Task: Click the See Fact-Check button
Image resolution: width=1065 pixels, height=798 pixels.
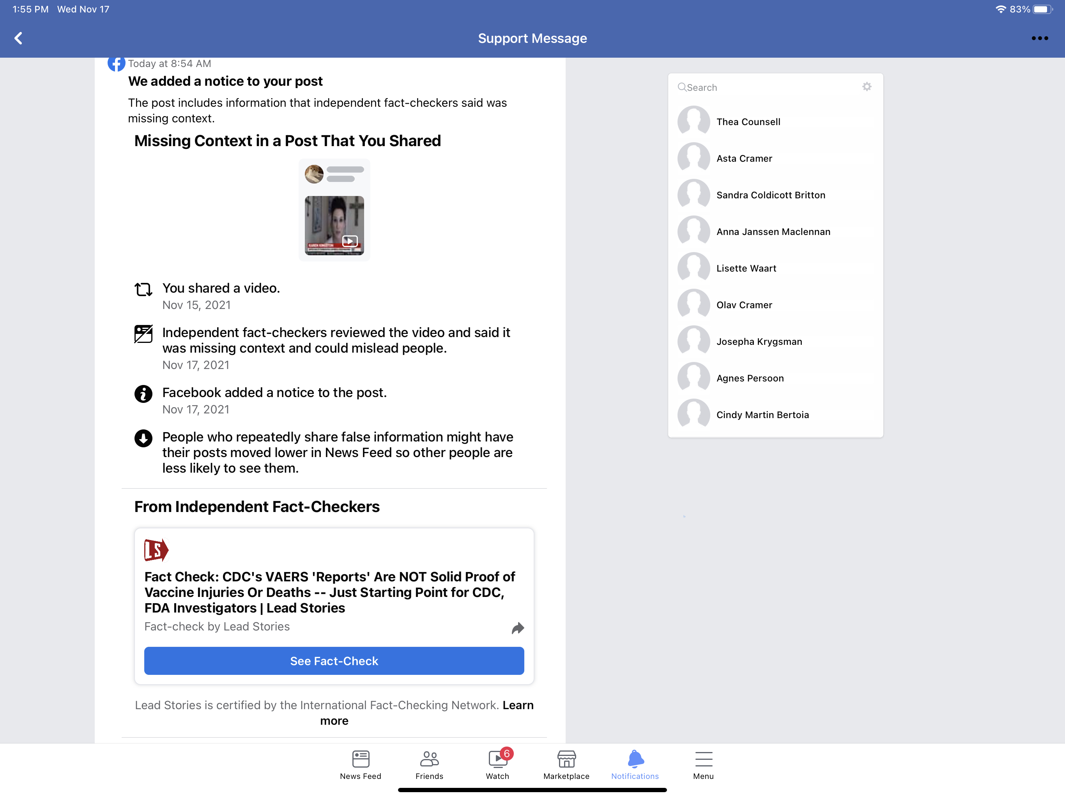Action: (334, 661)
